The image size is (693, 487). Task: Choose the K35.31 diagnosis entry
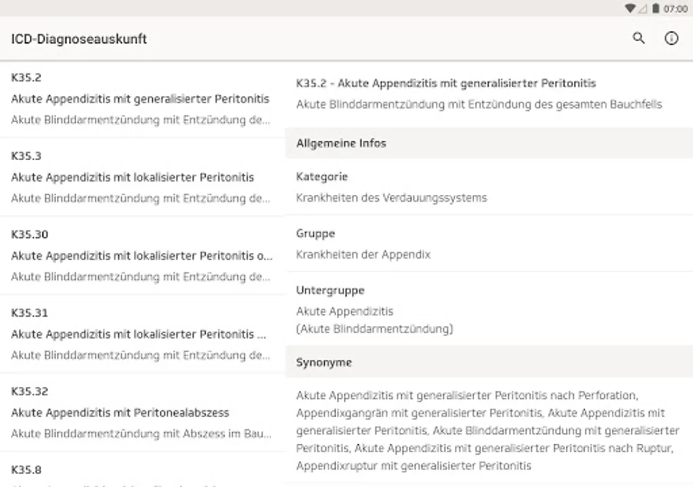click(x=141, y=334)
